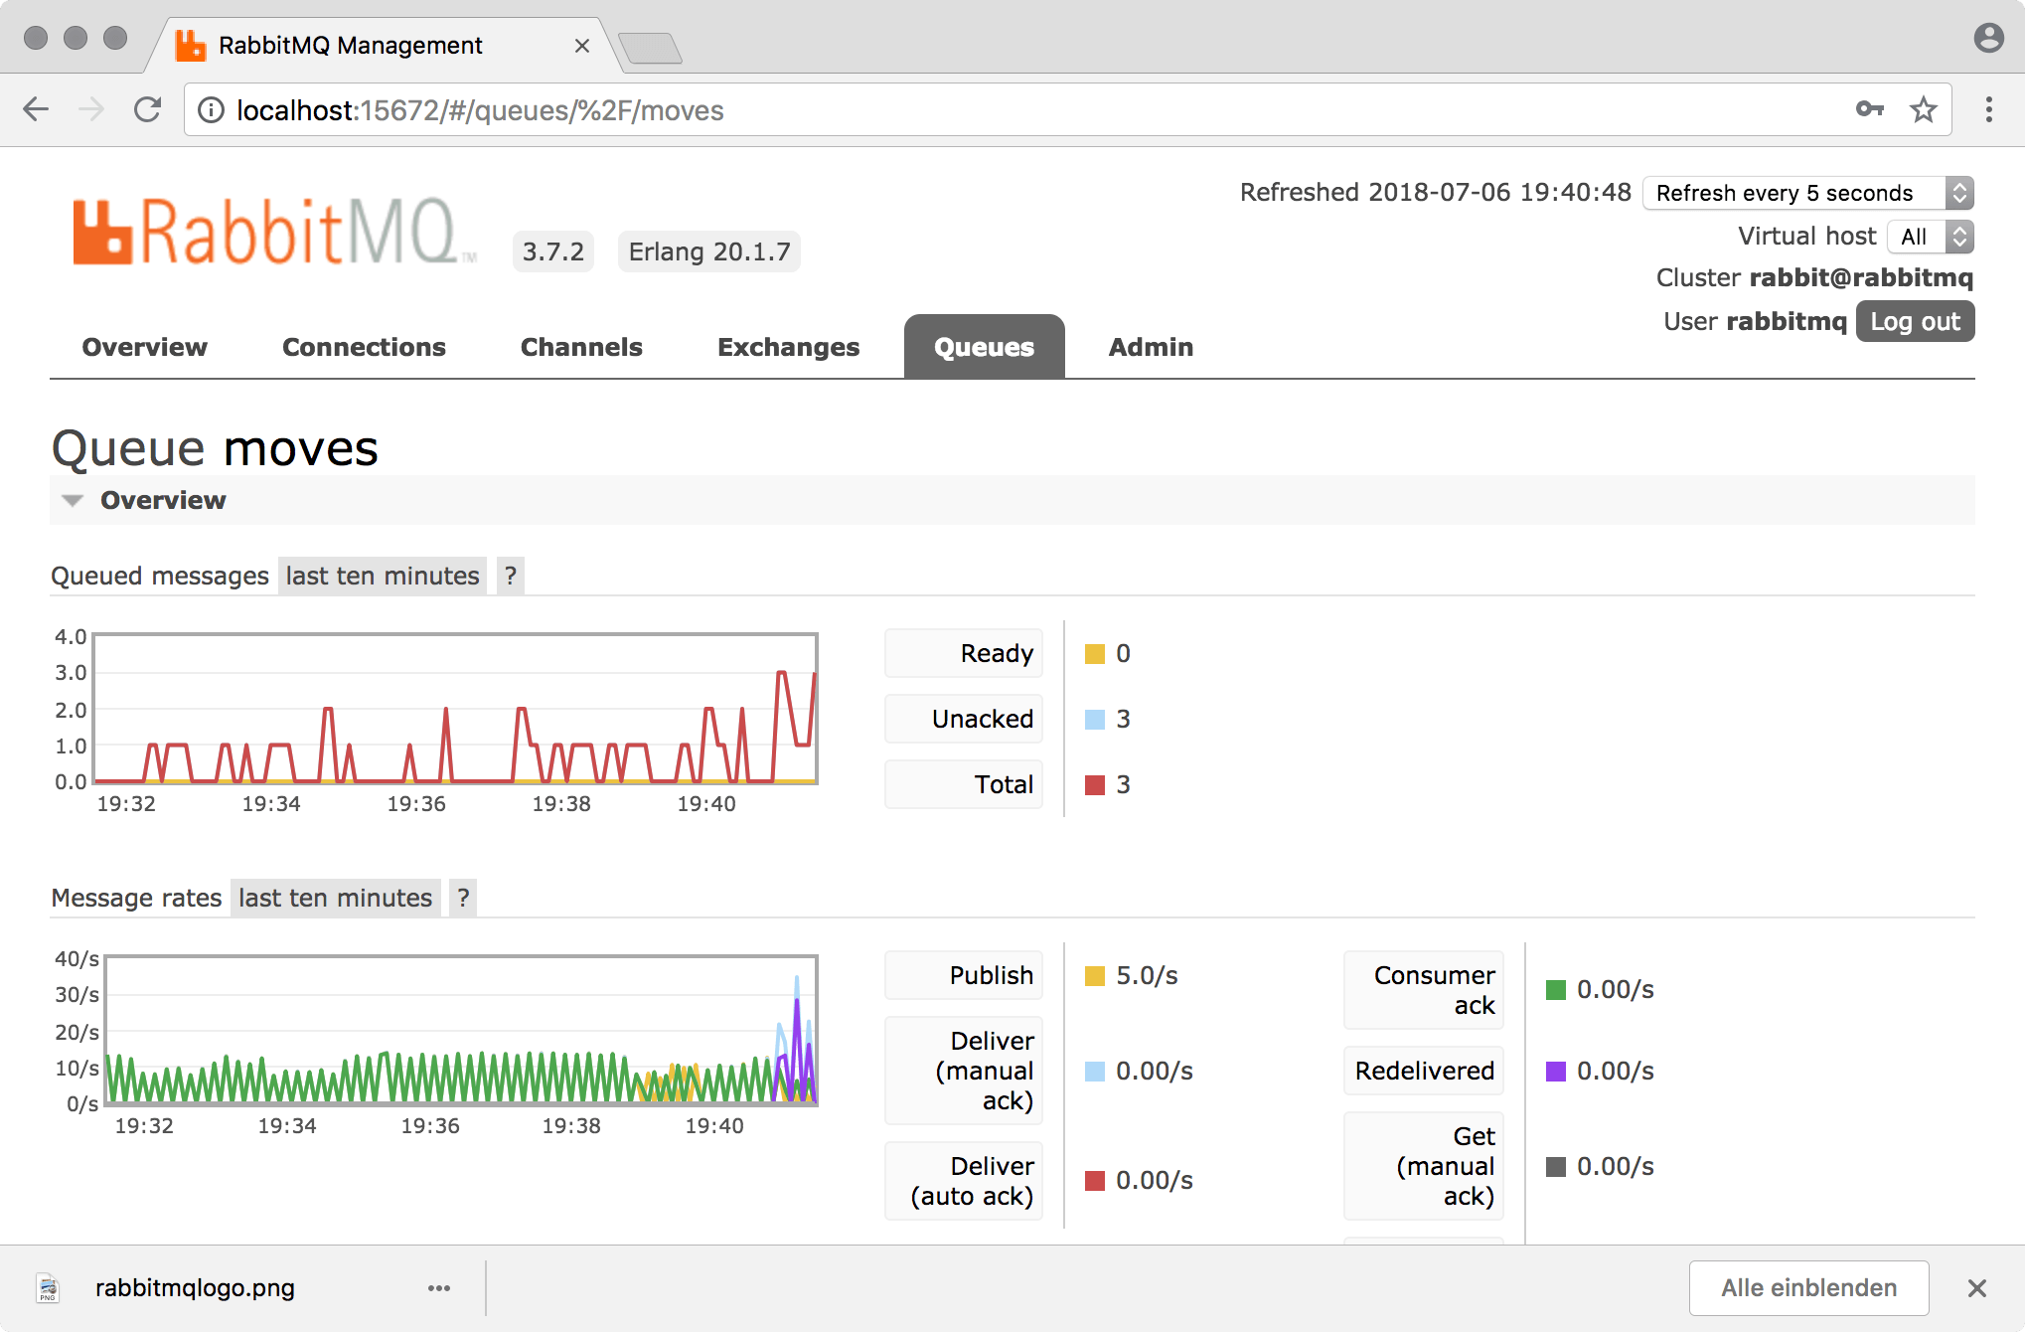Select the Exchanges tab

click(788, 347)
